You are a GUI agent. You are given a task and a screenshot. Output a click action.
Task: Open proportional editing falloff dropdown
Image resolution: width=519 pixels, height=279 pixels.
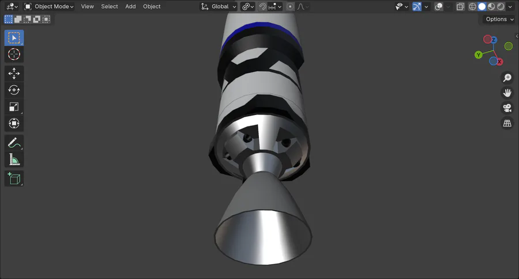[303, 6]
